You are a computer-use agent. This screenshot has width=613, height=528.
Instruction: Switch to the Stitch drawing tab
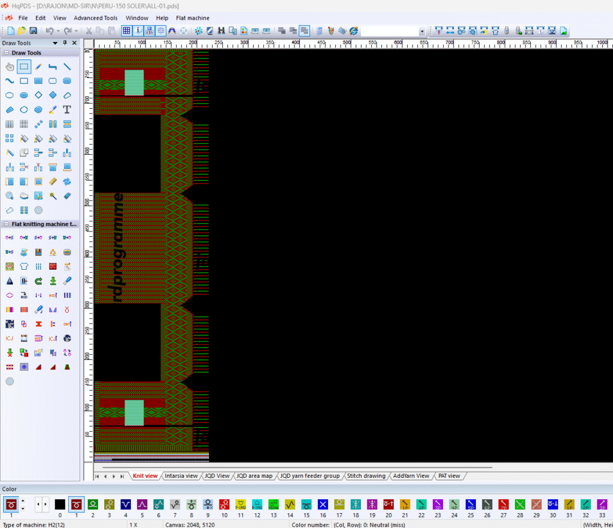[x=366, y=475]
